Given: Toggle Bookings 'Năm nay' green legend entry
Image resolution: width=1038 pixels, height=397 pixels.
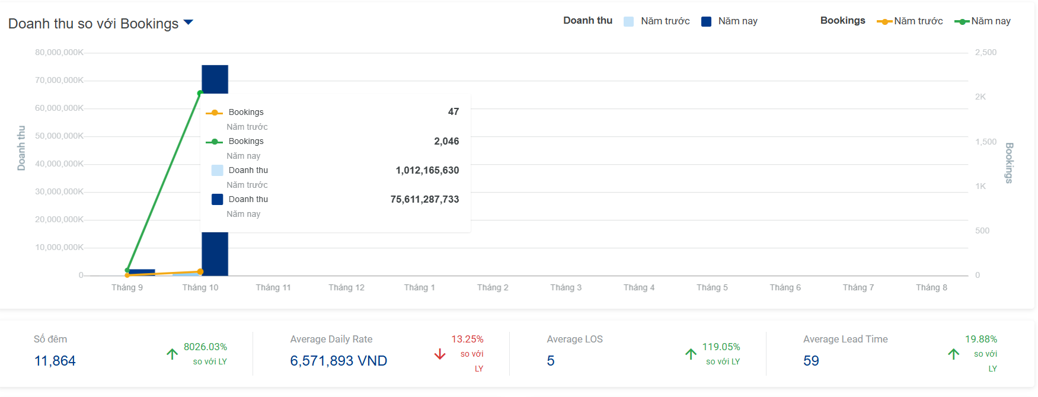Looking at the screenshot, I should pos(982,21).
